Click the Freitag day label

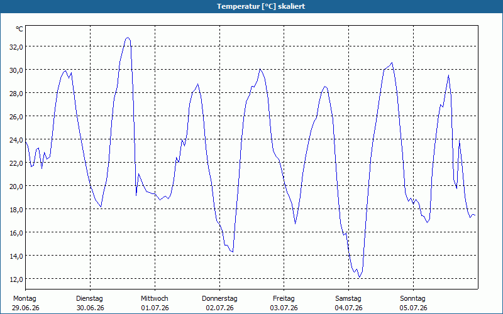point(284,299)
